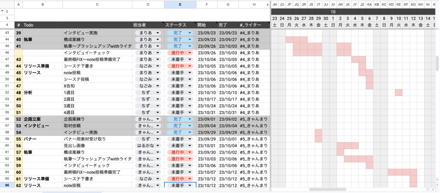
Task: Open なごみ assignee dropdown in row 50
Action: click(158, 79)
